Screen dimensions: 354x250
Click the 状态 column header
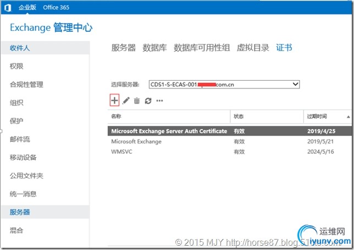(267, 116)
